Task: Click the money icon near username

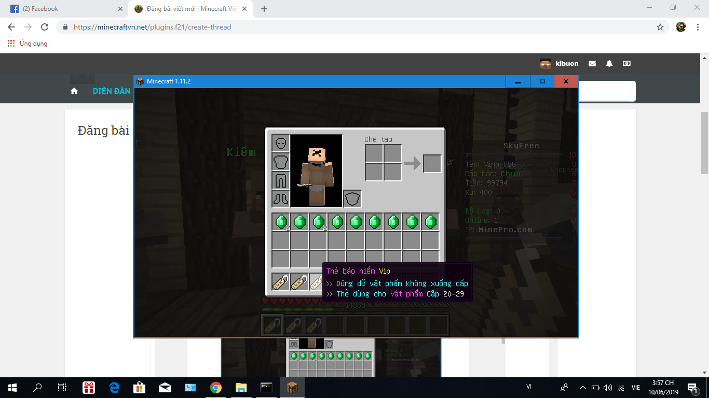Action: (x=626, y=64)
